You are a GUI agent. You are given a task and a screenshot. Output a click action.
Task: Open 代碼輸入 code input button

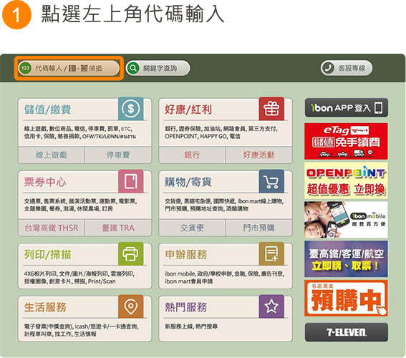tap(69, 68)
